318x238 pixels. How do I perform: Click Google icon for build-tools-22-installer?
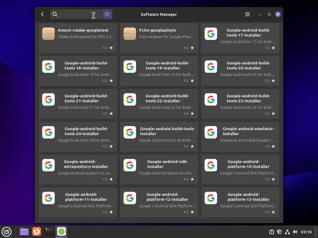[130, 99]
